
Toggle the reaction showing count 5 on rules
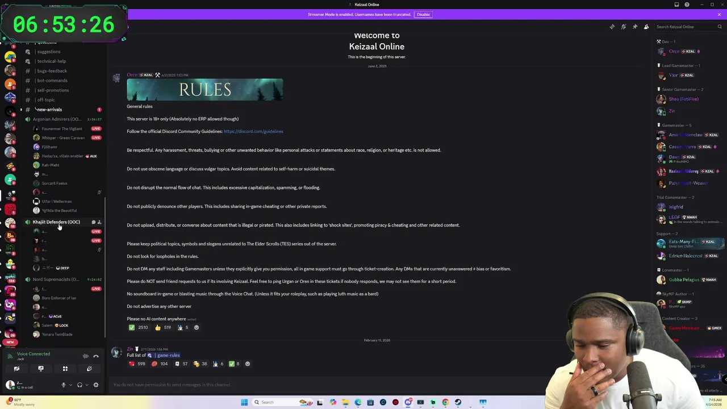183,327
